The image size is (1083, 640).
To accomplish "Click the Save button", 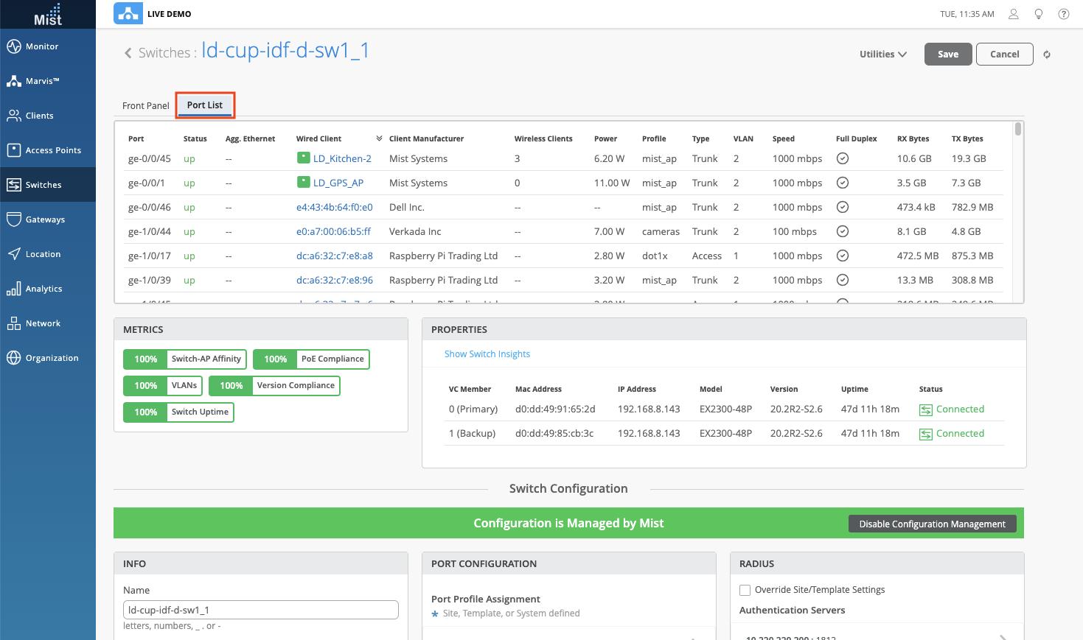I will click(947, 54).
